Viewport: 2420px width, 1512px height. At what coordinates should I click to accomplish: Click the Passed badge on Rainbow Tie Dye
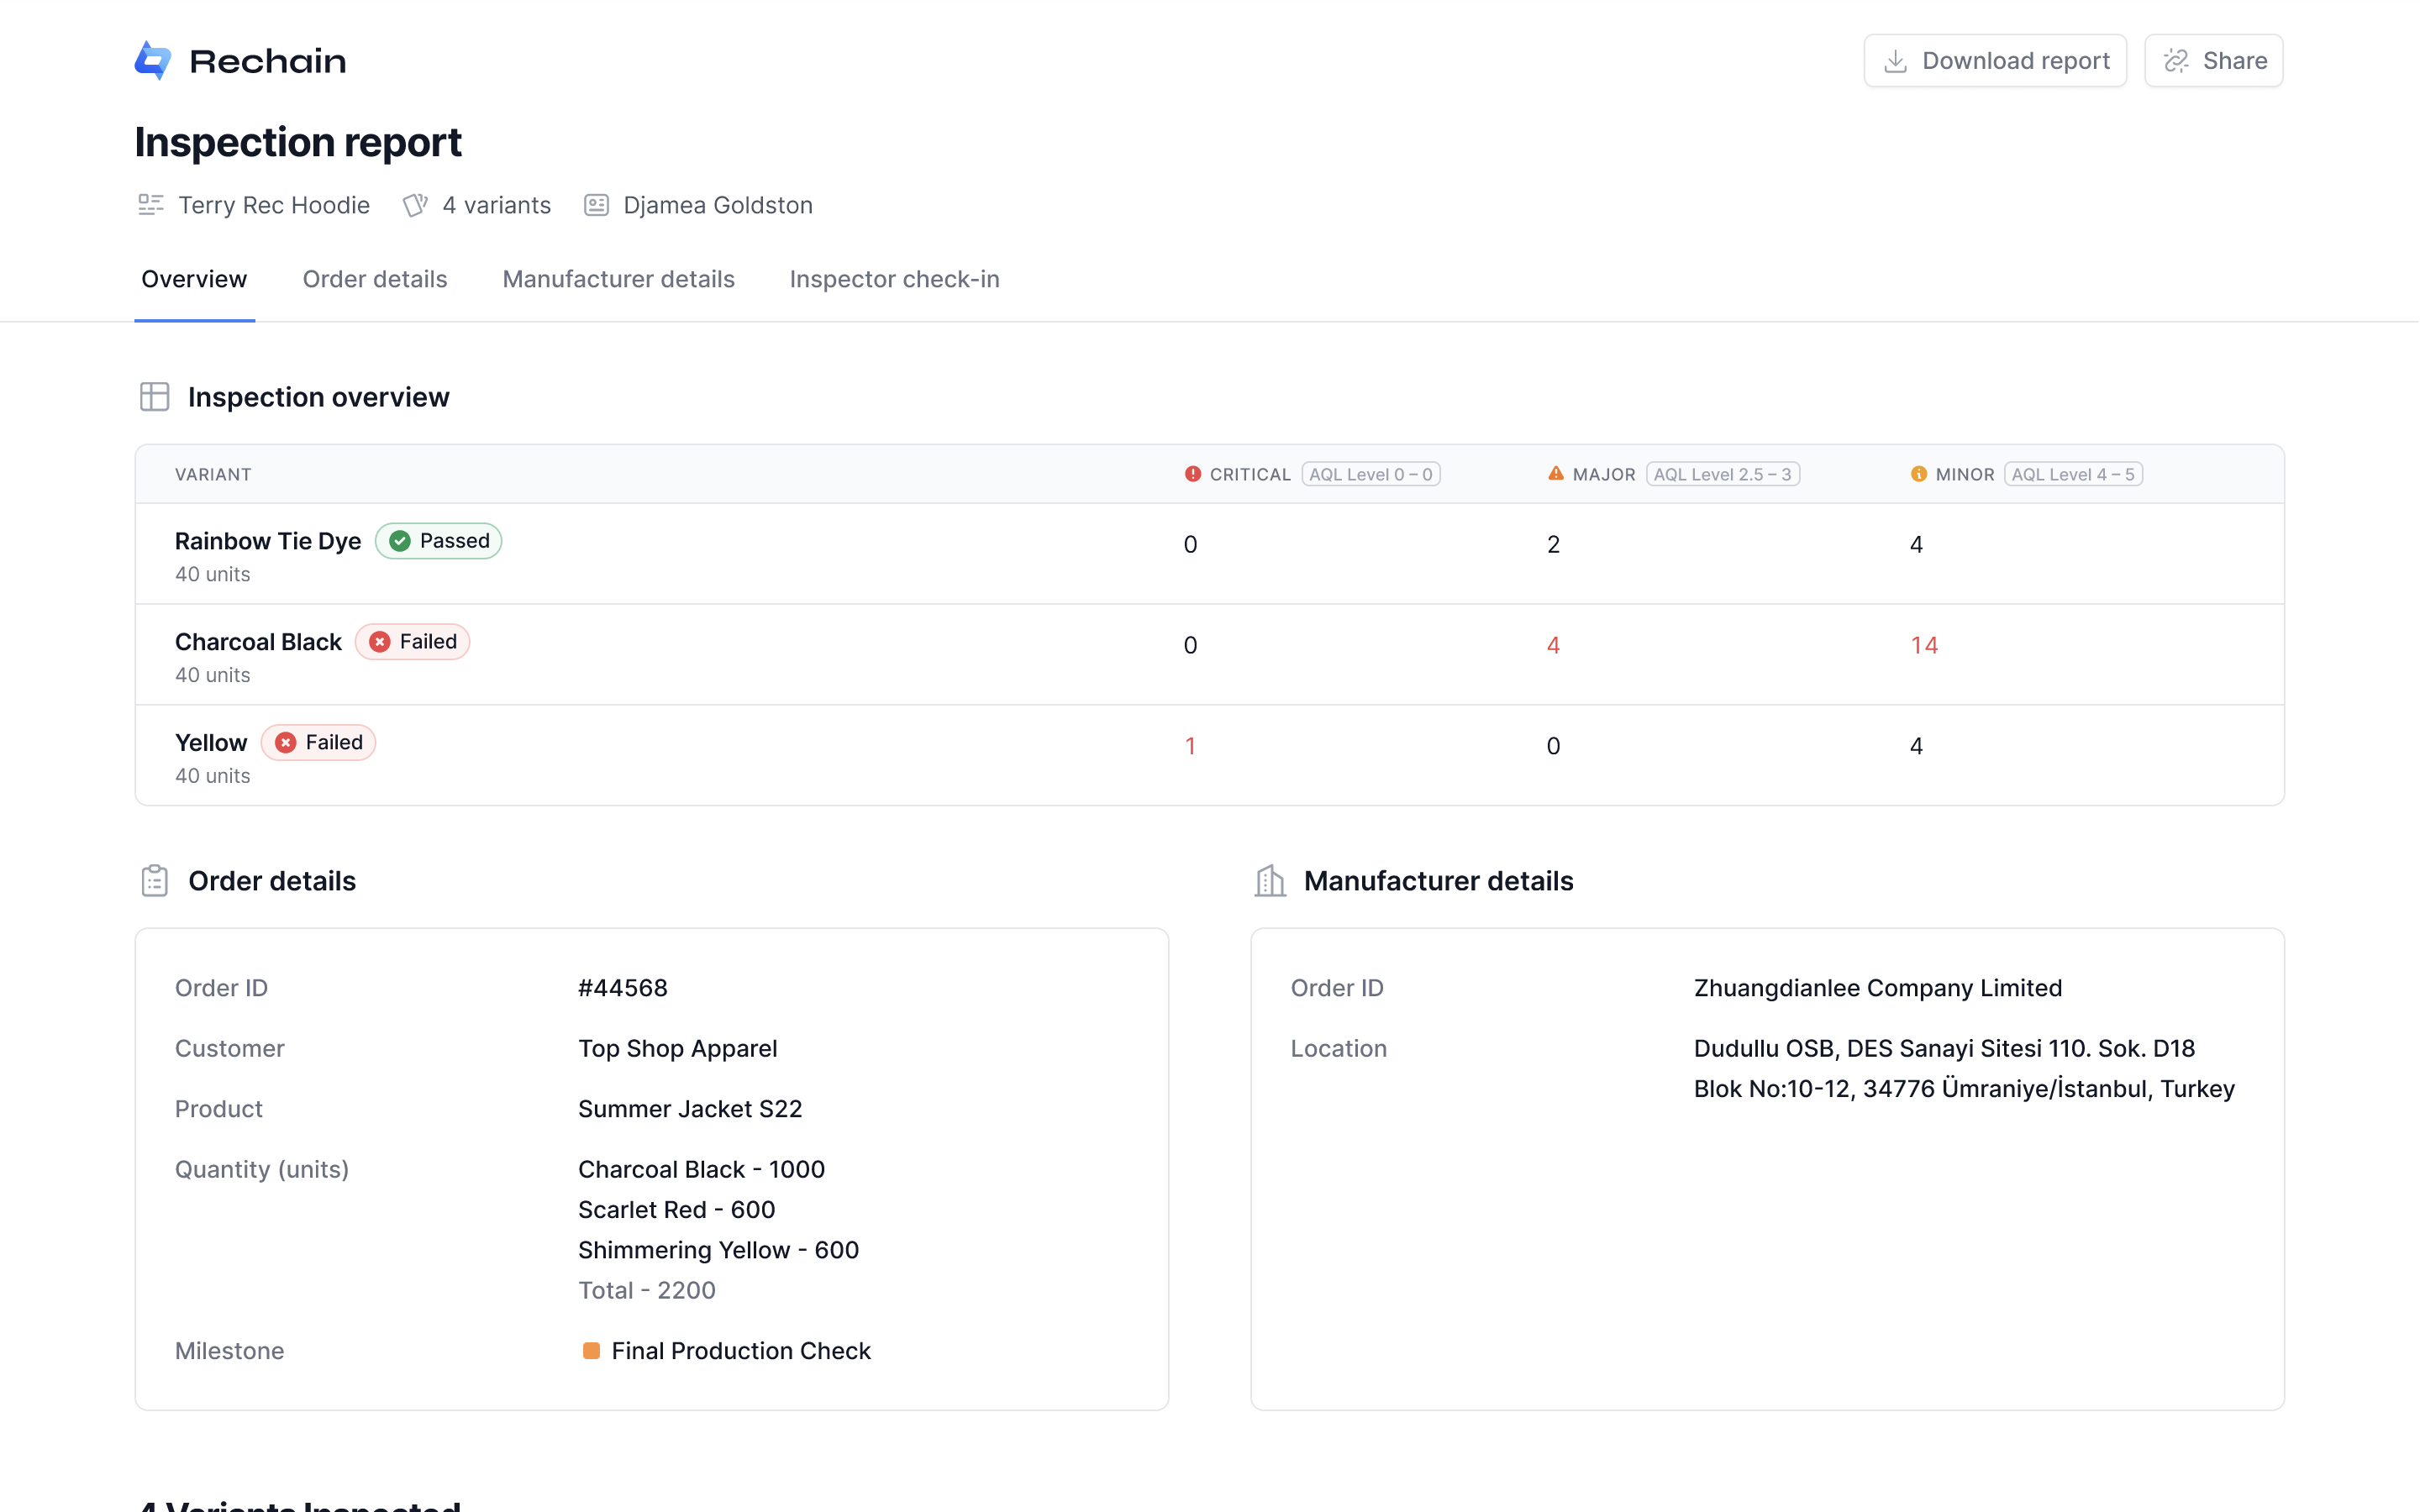(x=439, y=541)
